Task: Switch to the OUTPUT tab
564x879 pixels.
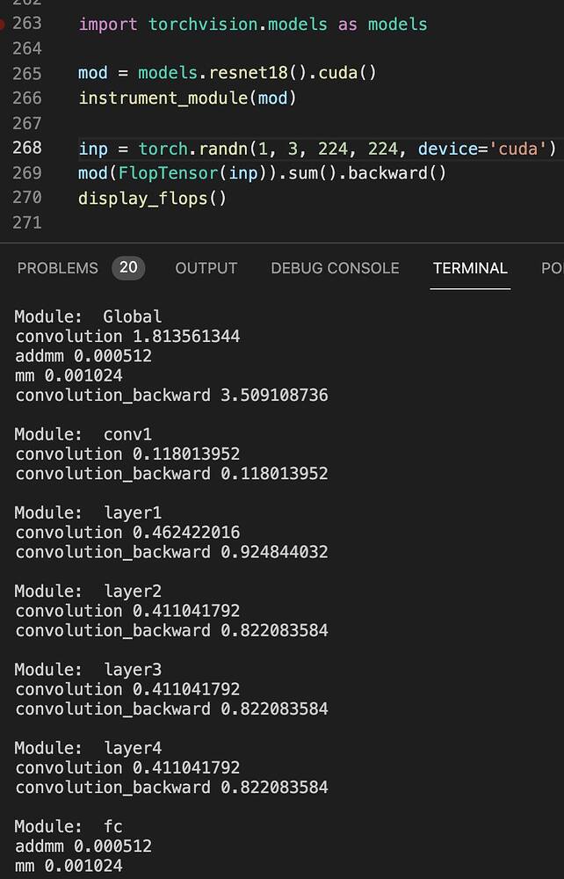Action: click(206, 269)
